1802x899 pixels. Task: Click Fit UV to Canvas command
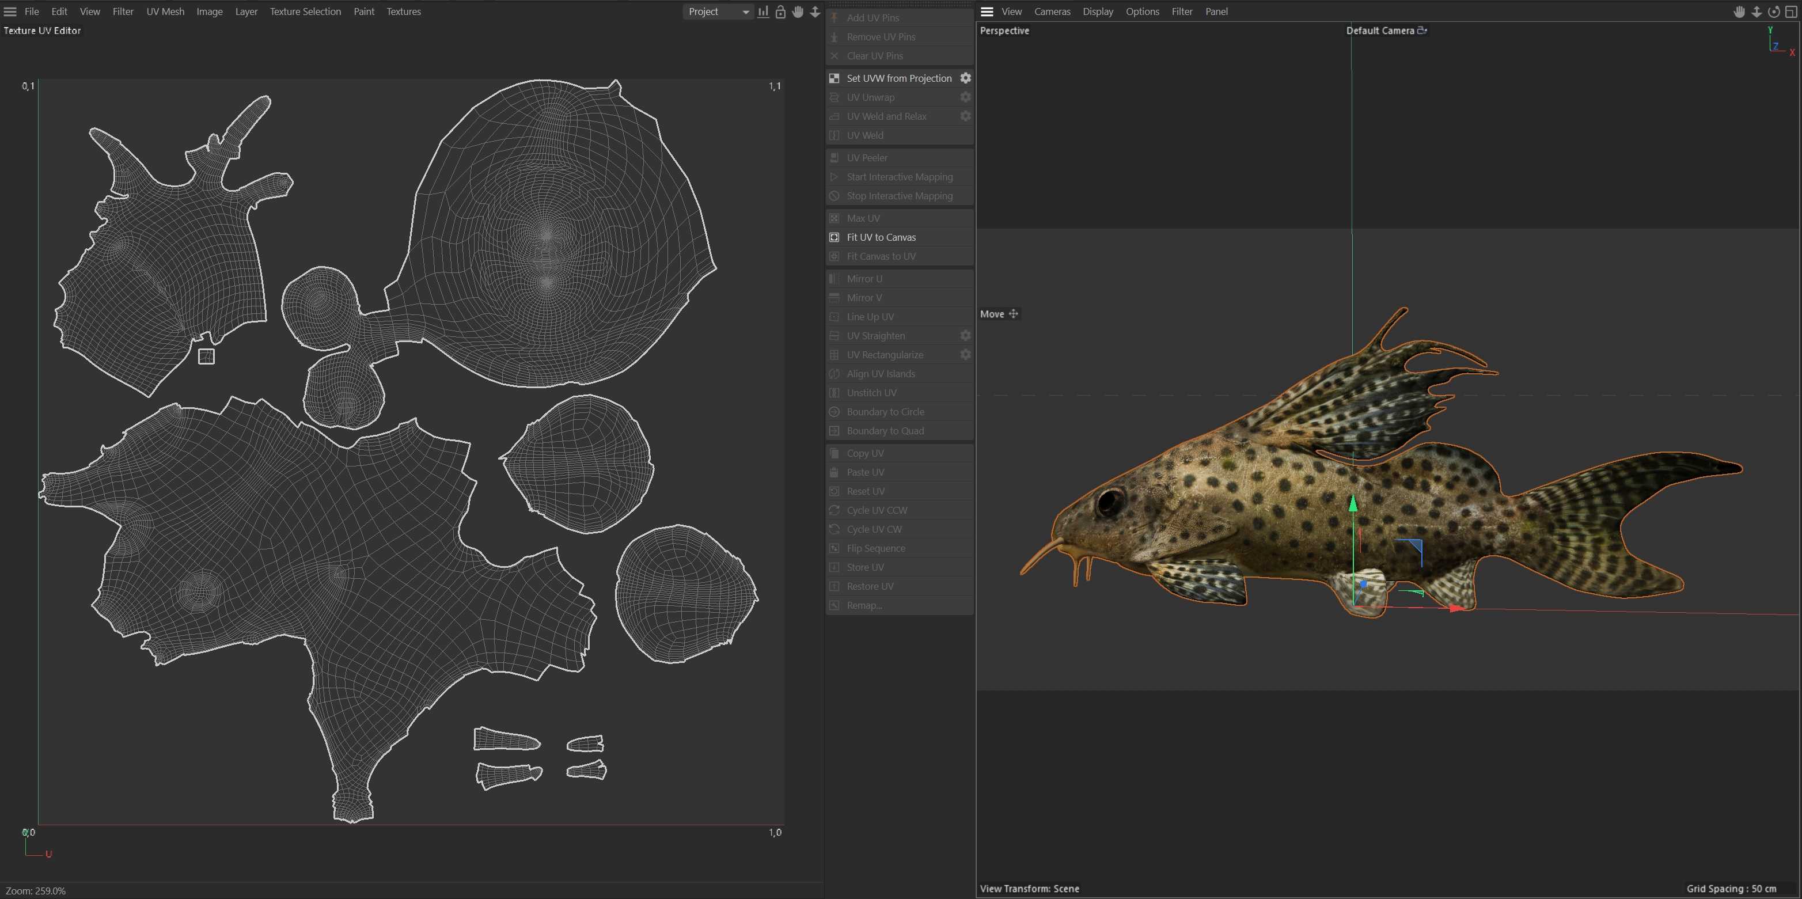coord(881,237)
